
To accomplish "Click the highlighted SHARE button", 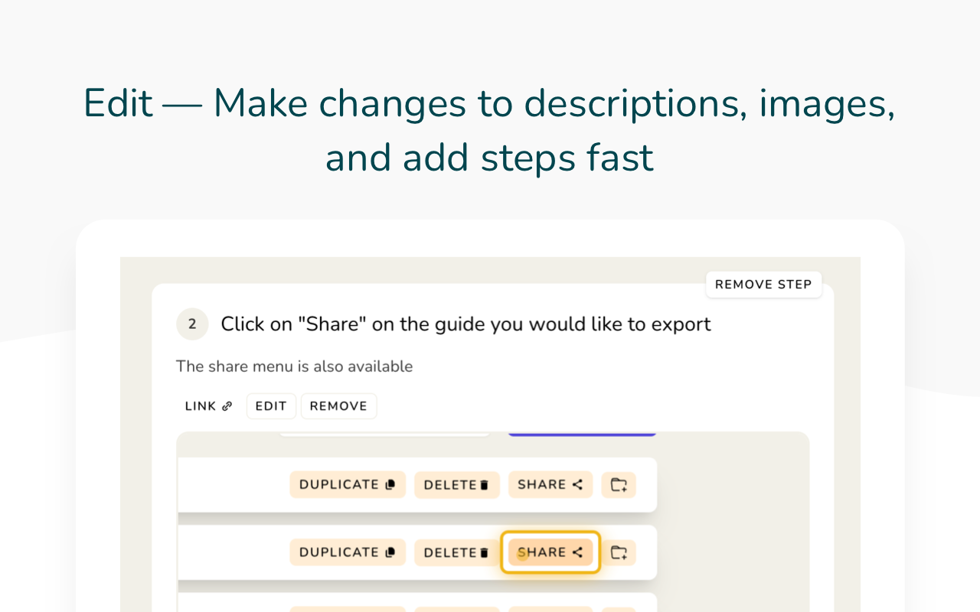I will (550, 552).
